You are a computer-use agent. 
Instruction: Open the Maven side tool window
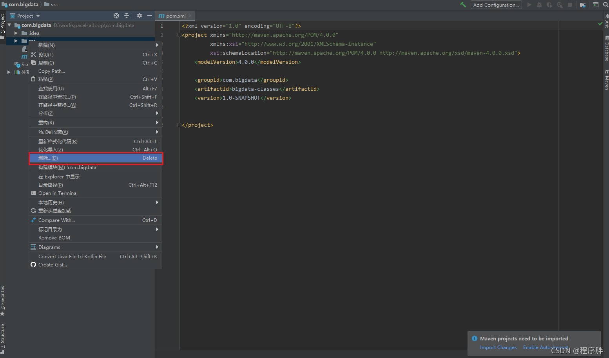606,80
